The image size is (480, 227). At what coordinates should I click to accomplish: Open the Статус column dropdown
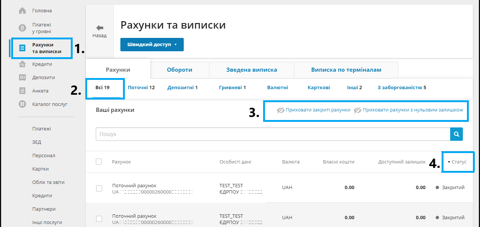coord(457,162)
